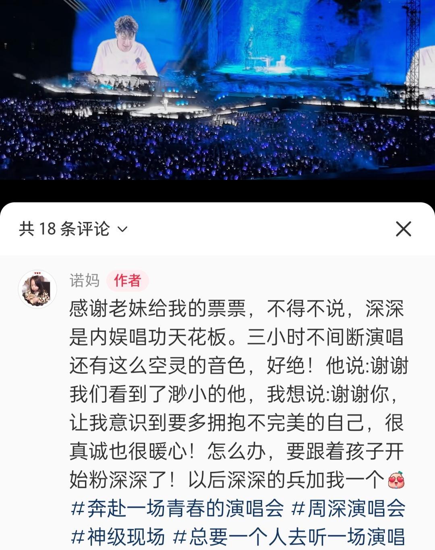Tap the audience's purple light-stick sea

coord(217,141)
